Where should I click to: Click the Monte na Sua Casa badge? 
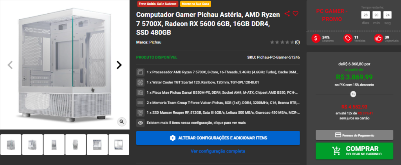196,4
